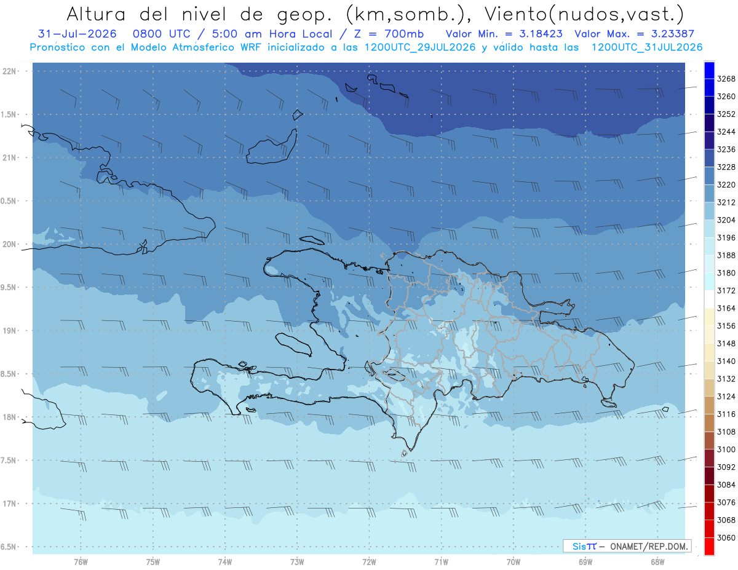Click the '75W' longitude label
This screenshot has height=570, width=738.
[153, 562]
